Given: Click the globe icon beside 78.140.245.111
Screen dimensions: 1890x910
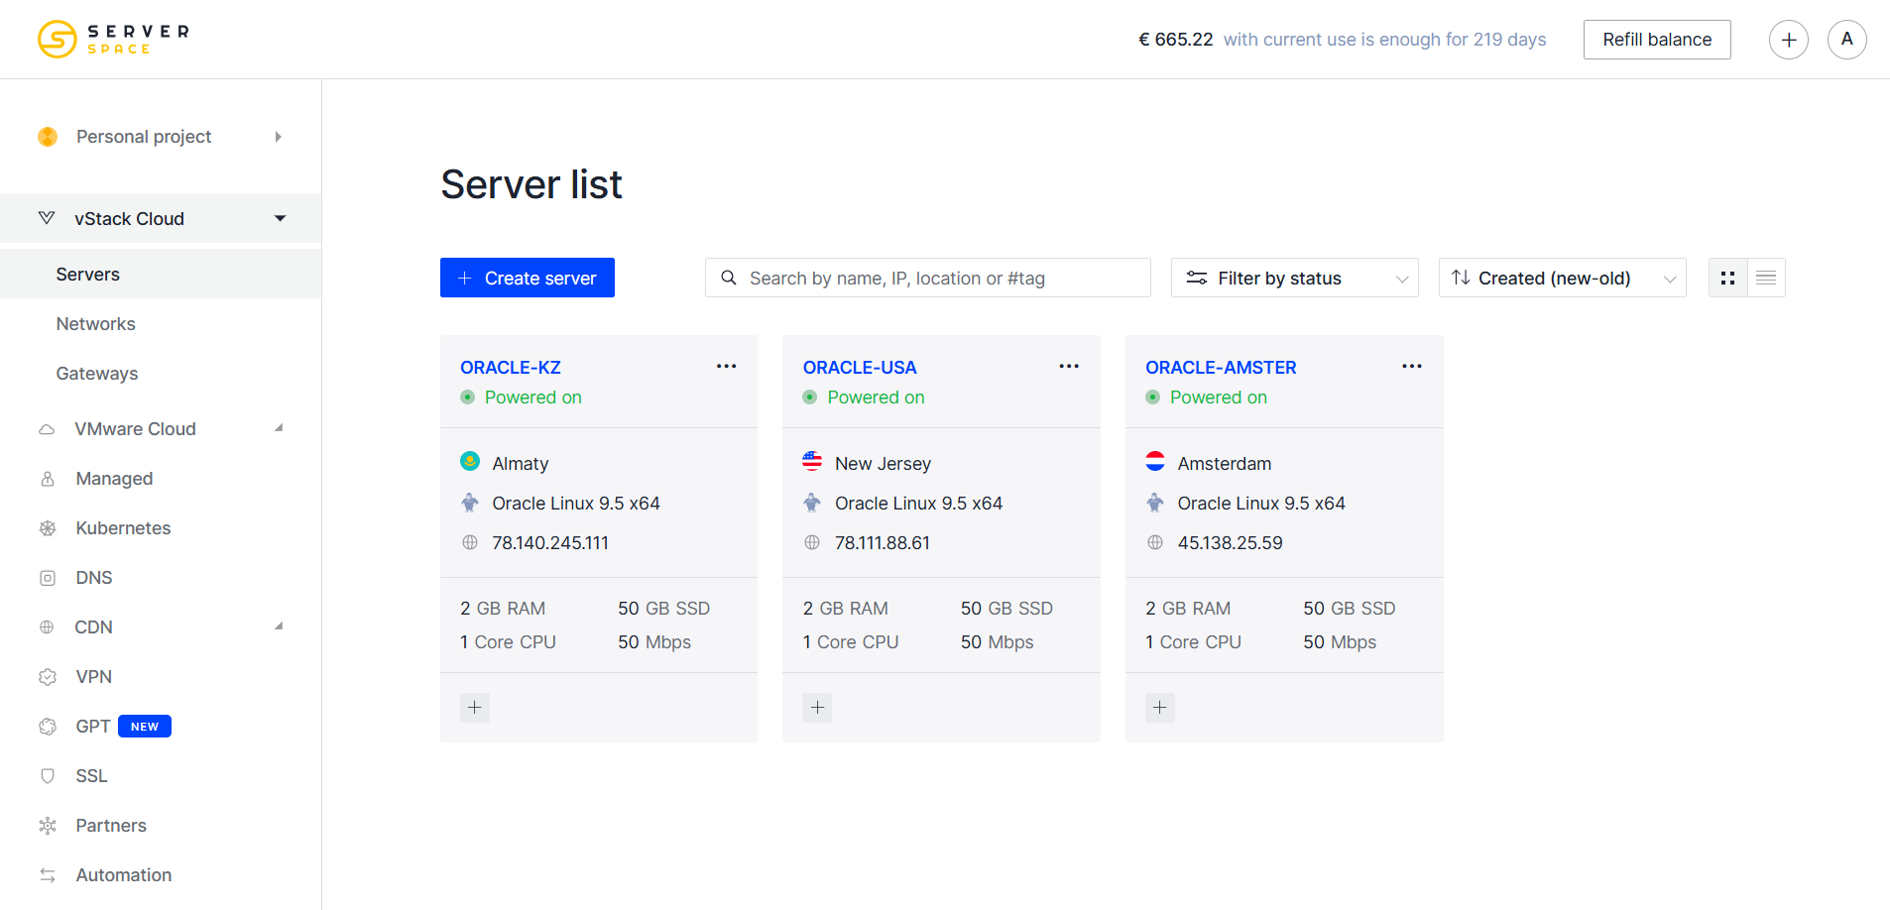Looking at the screenshot, I should (470, 542).
